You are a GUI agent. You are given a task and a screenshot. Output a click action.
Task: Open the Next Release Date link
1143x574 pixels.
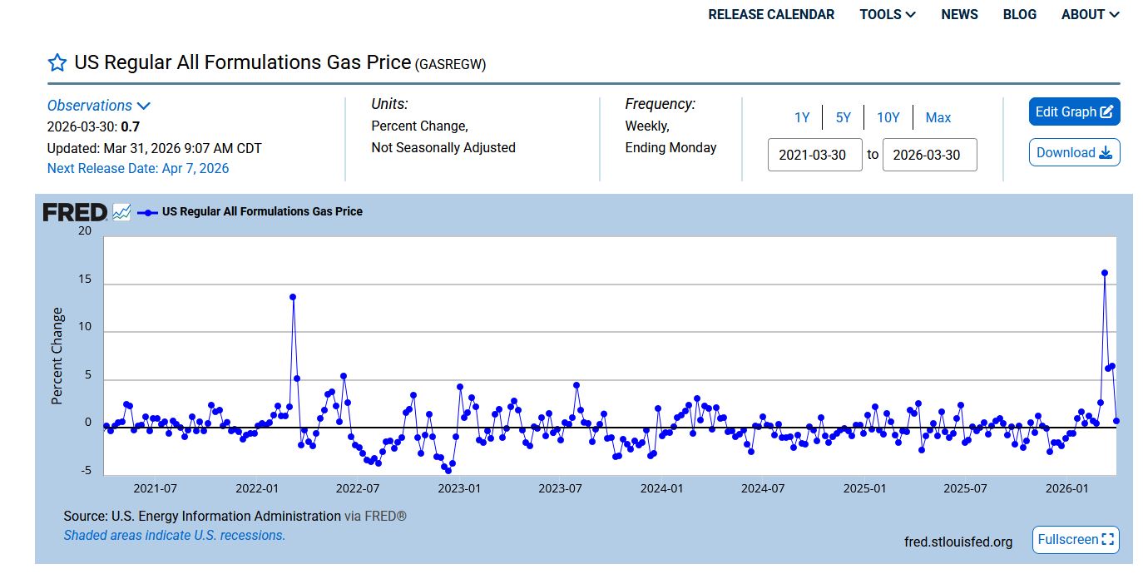tap(138, 169)
